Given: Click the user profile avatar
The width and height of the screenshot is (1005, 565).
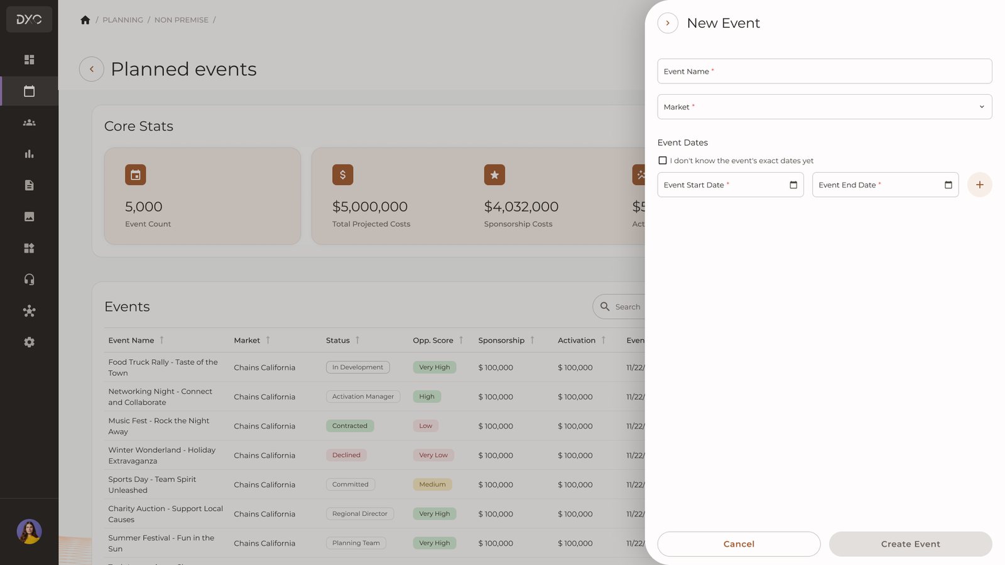Looking at the screenshot, I should [x=29, y=532].
